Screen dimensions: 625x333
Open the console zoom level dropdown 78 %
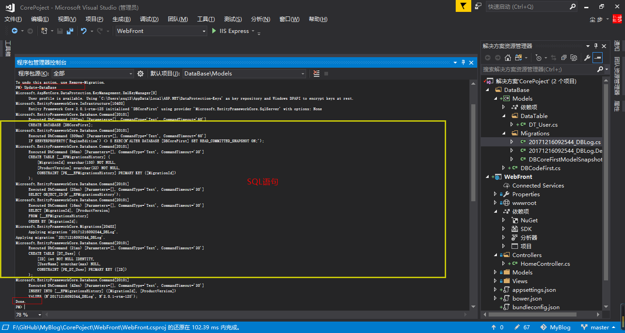click(29, 315)
